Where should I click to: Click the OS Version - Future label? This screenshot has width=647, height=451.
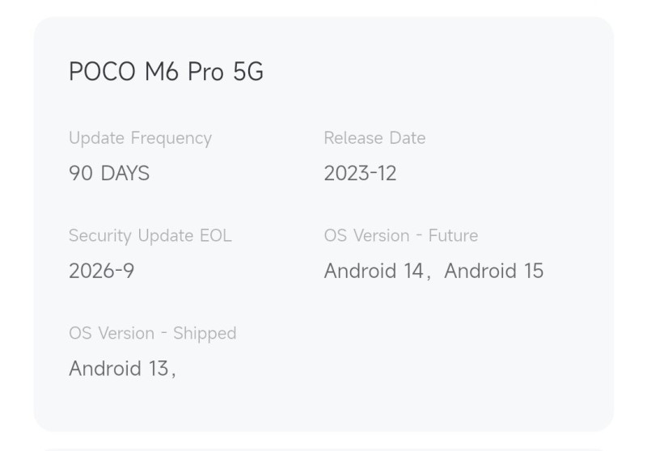(x=401, y=236)
